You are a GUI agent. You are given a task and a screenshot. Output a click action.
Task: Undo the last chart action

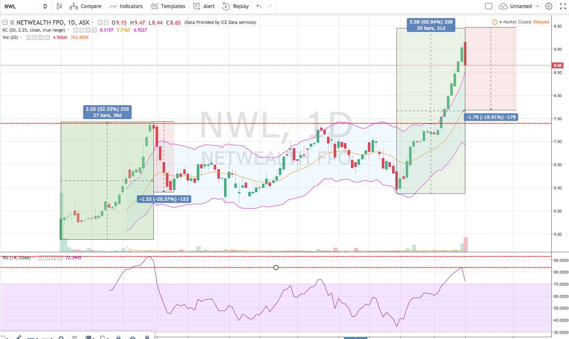click(259, 6)
